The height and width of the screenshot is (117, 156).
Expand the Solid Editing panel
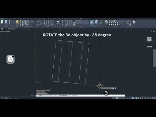pos(28,27)
